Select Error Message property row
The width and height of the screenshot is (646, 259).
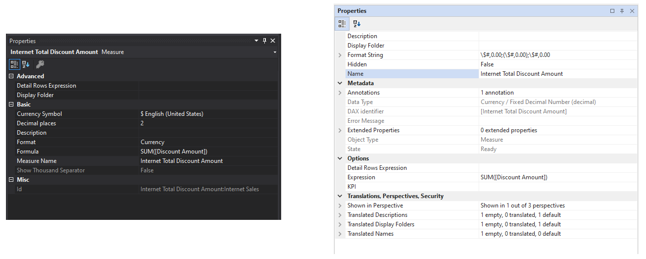click(x=491, y=121)
